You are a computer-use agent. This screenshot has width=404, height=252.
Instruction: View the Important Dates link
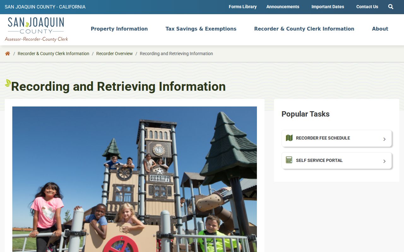click(328, 7)
